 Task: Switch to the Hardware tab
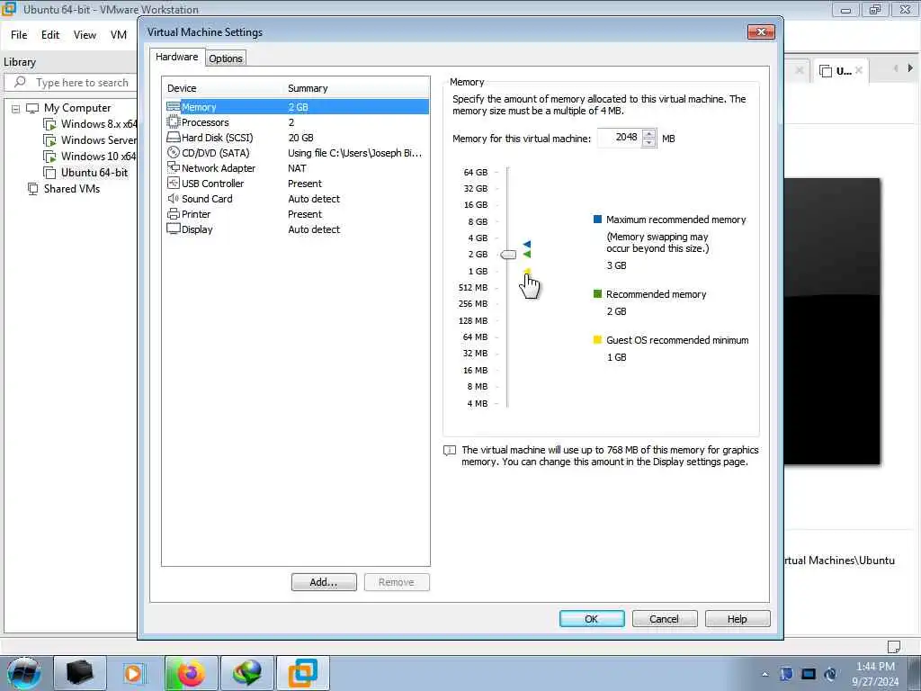point(177,57)
